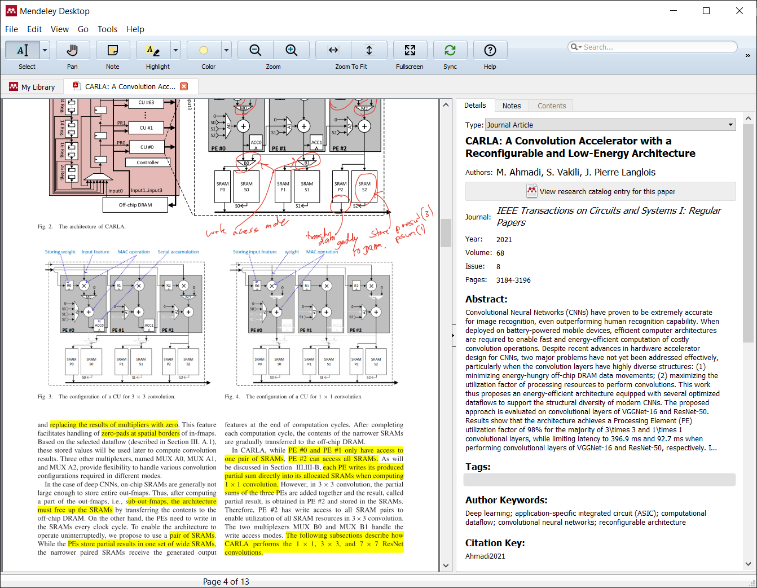Image resolution: width=757 pixels, height=588 pixels.
Task: Click View research catalog entry for this paper
Action: click(x=600, y=191)
